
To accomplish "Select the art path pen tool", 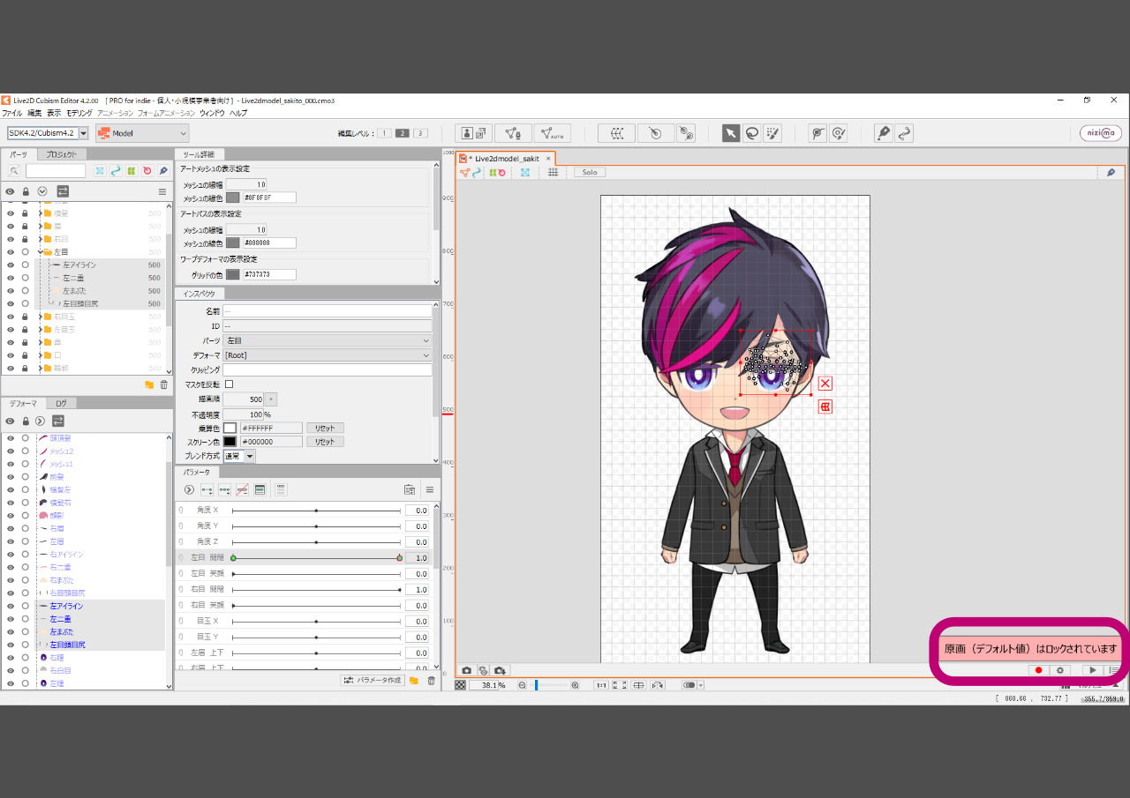I will click(x=883, y=133).
